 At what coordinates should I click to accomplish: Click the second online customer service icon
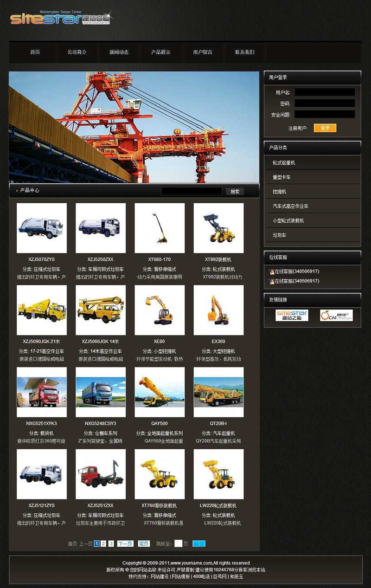tap(272, 281)
